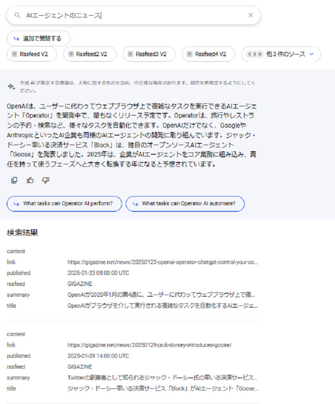The width and height of the screenshot is (335, 404).
Task: Clear the search query with X
Action: tap(250, 15)
